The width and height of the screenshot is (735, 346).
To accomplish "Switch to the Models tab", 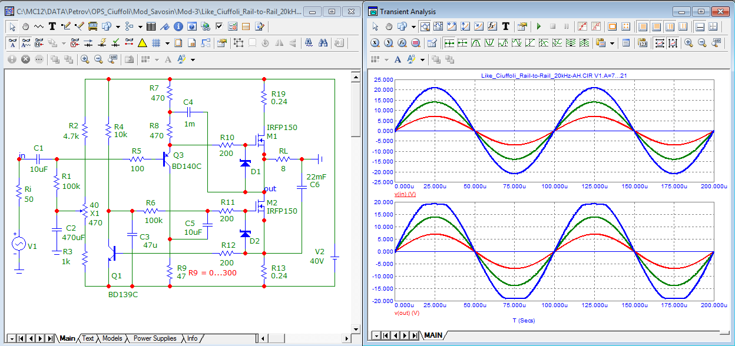I will click(x=112, y=338).
